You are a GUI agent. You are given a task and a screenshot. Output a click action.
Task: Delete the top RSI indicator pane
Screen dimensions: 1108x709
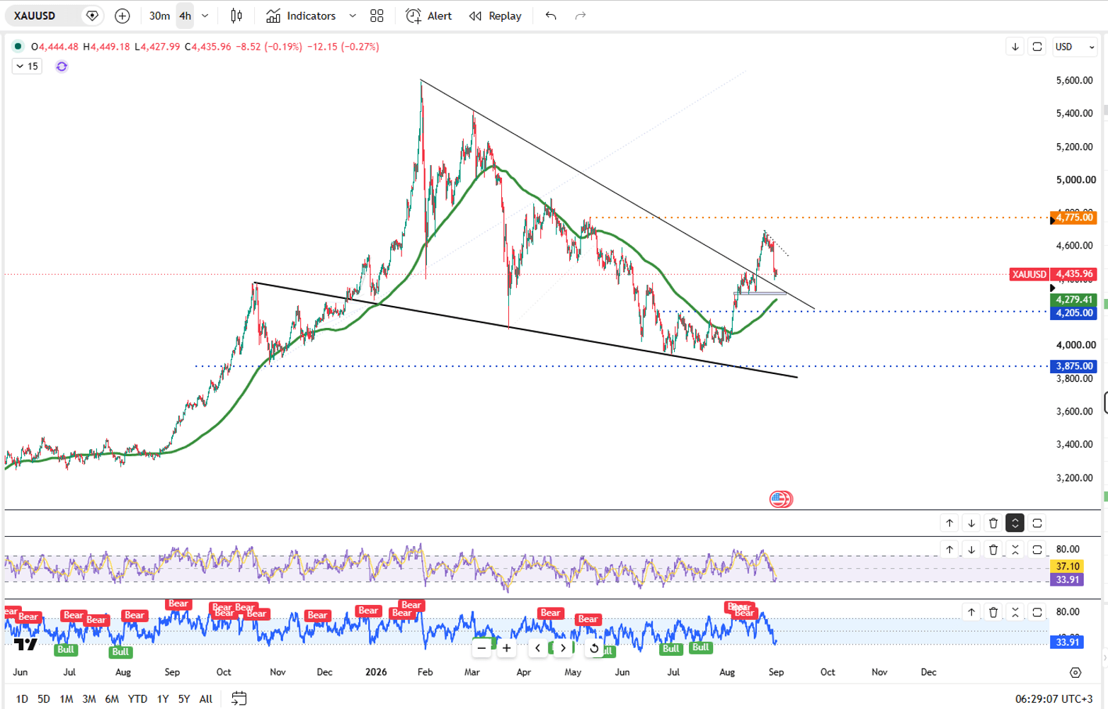993,549
